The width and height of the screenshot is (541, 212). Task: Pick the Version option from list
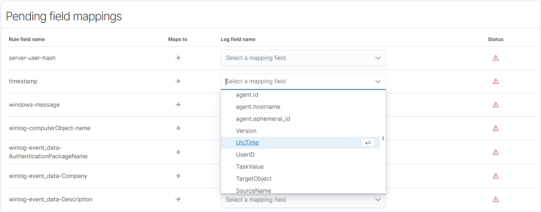[246, 131]
